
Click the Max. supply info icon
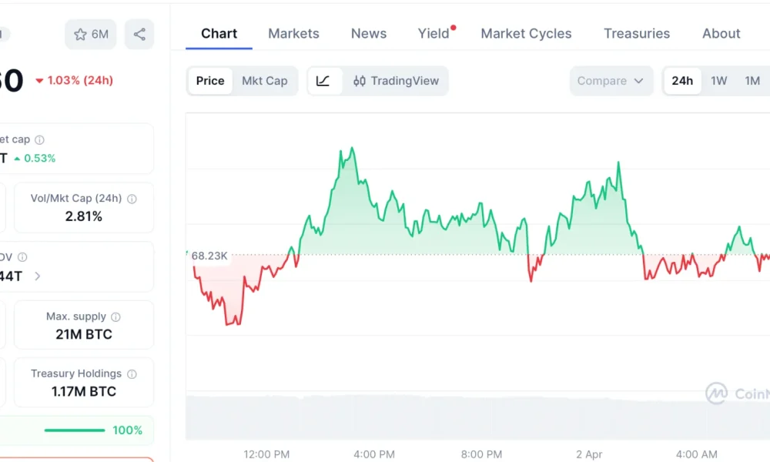115,316
